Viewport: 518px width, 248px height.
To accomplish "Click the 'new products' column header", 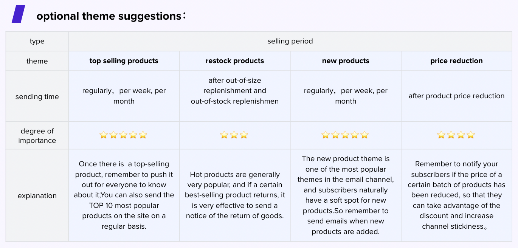I will coord(346,61).
